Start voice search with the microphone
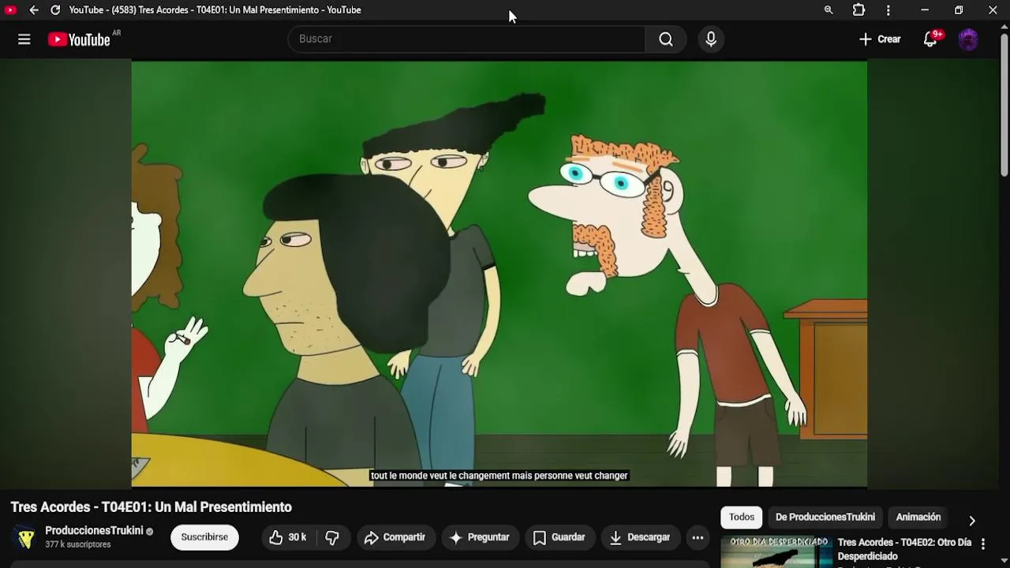Image resolution: width=1010 pixels, height=568 pixels. point(711,39)
